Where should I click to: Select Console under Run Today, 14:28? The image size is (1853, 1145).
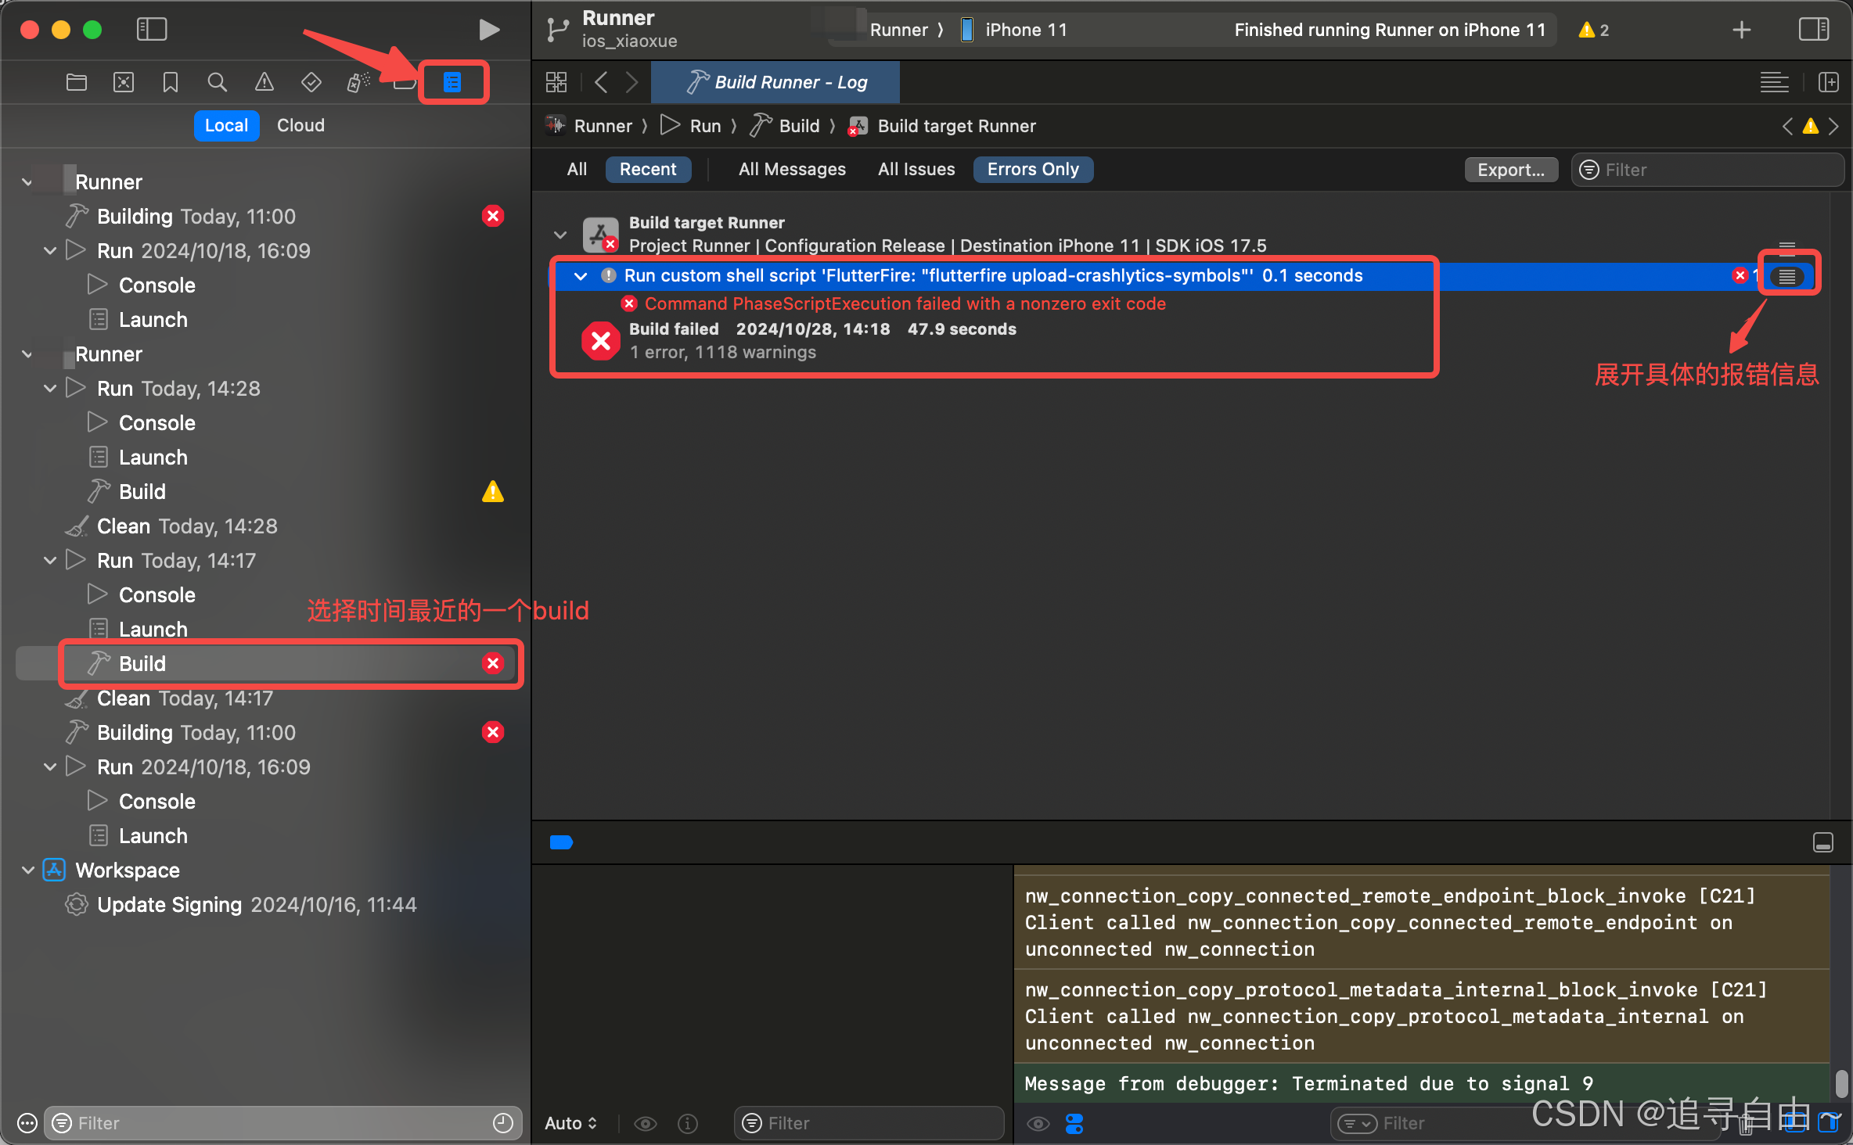(x=266, y=423)
